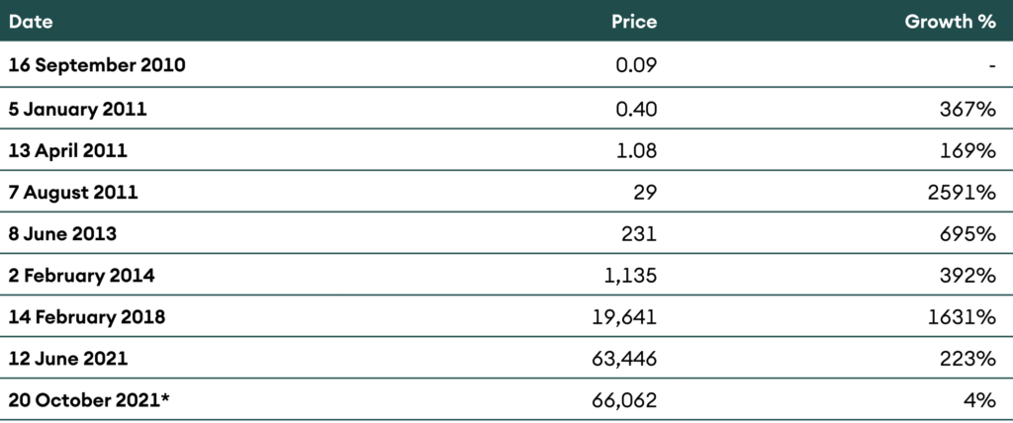Viewport: 1013px width, 423px height.
Task: Select the 5 January 2011 date cell
Action: [x=77, y=109]
